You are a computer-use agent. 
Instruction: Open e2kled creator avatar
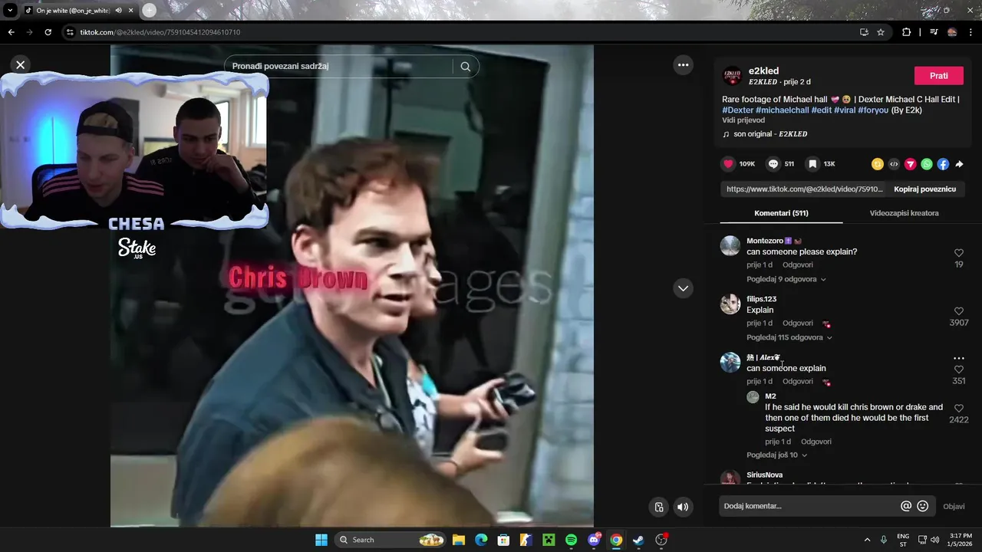pyautogui.click(x=733, y=76)
